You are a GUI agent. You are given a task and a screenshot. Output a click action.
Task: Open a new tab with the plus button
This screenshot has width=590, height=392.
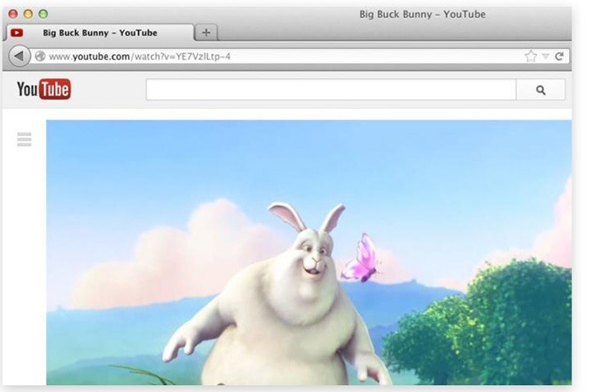tap(206, 33)
